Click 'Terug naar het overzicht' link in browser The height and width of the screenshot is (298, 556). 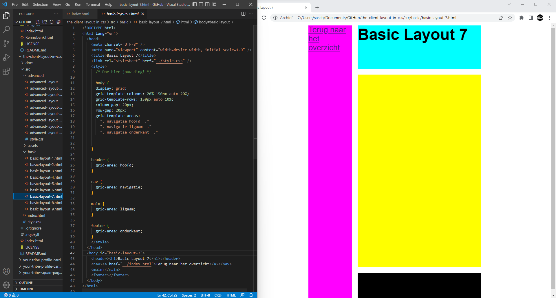(x=327, y=38)
